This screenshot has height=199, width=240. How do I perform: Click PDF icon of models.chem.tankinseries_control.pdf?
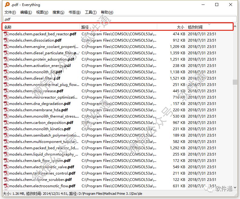[x=6, y=173]
